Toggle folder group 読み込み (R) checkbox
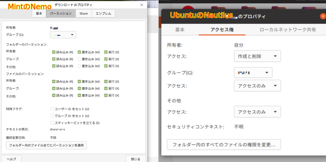 (x=54, y=59)
